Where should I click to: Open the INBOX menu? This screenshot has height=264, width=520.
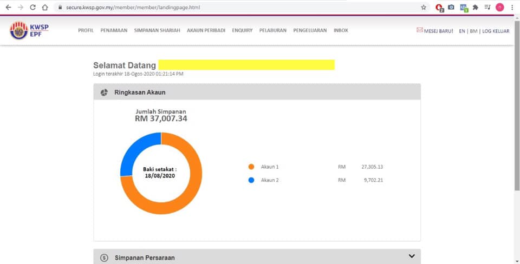coord(341,30)
